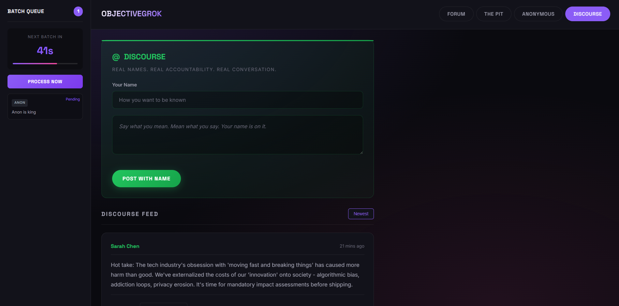
Task: Open The Pit section
Action: tap(494, 14)
